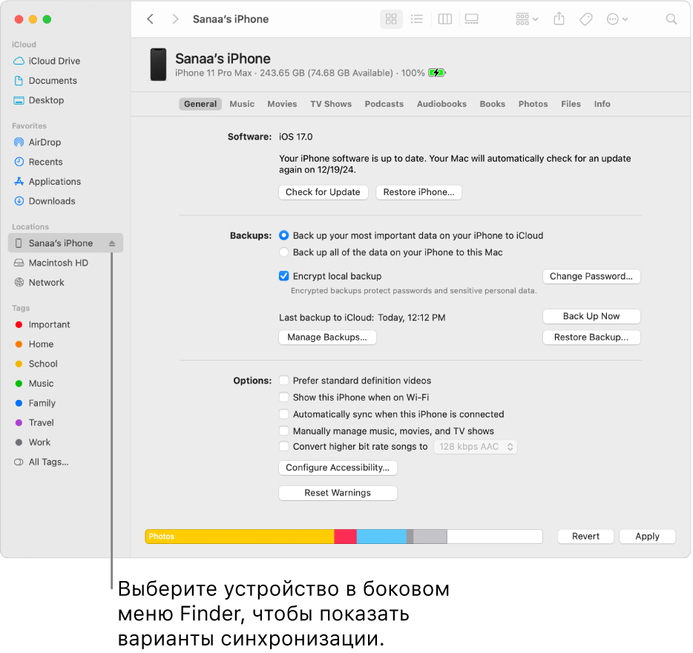Click the Edit Tags icon
The height and width of the screenshot is (653, 693).
(585, 19)
